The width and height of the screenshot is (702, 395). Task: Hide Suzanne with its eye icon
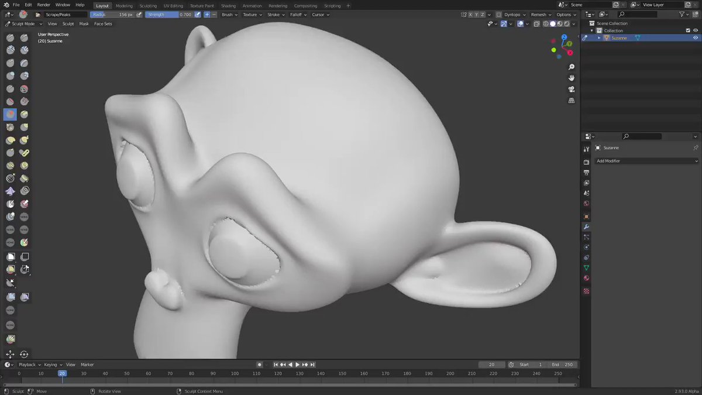tap(696, 37)
